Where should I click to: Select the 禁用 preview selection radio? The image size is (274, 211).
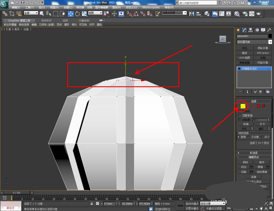pos(238,137)
